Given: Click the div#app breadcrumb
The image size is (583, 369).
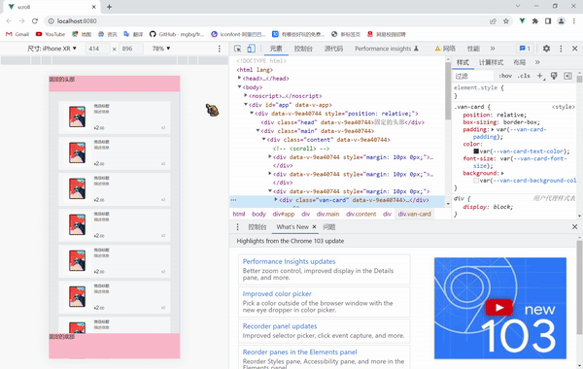Looking at the screenshot, I should (284, 214).
